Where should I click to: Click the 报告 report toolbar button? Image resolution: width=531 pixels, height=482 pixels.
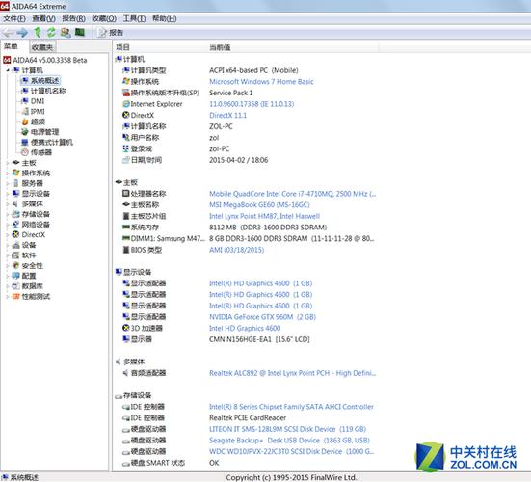[x=111, y=33]
